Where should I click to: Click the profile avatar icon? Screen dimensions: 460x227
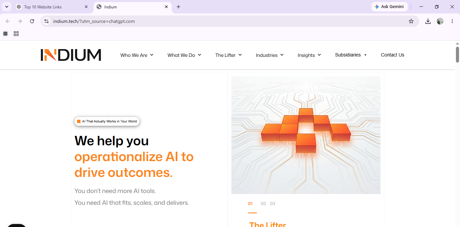tap(440, 21)
